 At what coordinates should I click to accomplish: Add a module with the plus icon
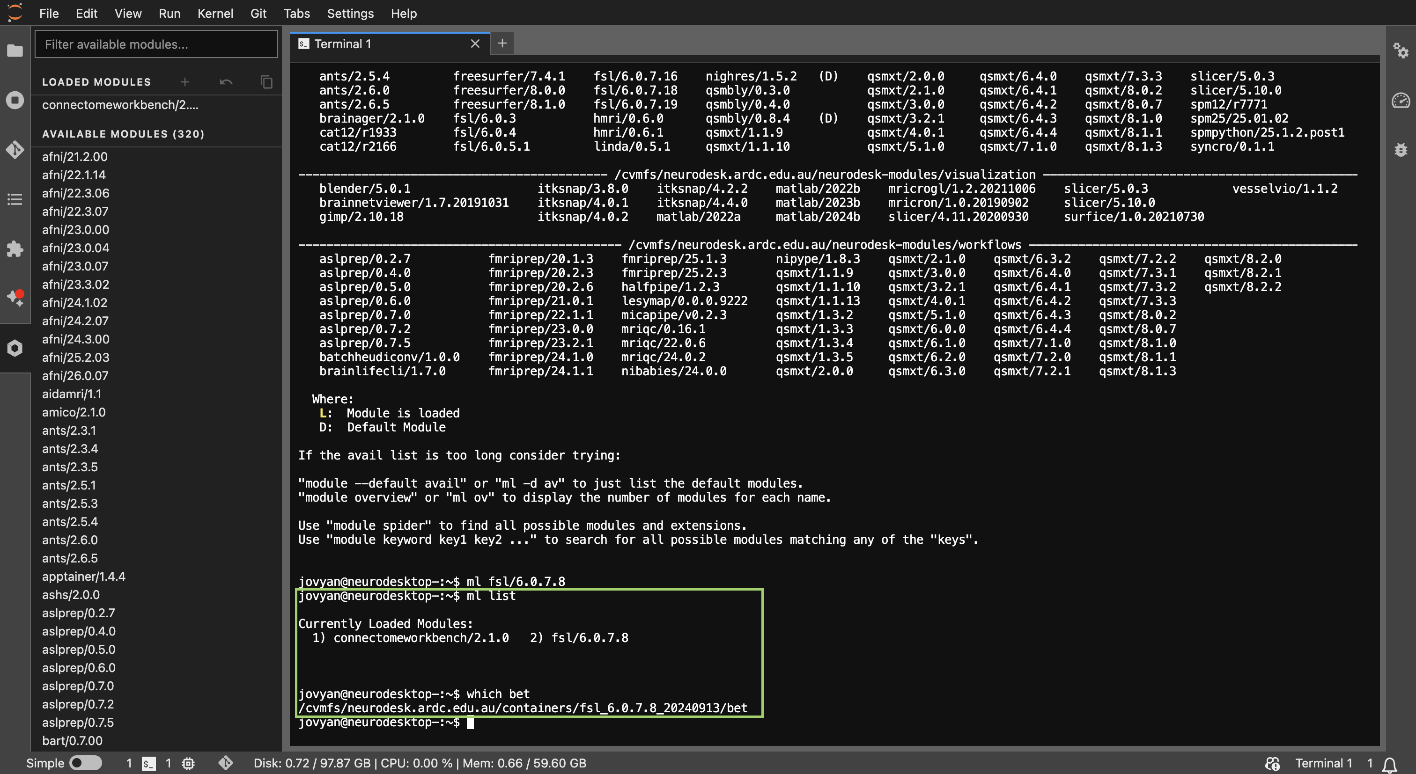pyautogui.click(x=184, y=82)
